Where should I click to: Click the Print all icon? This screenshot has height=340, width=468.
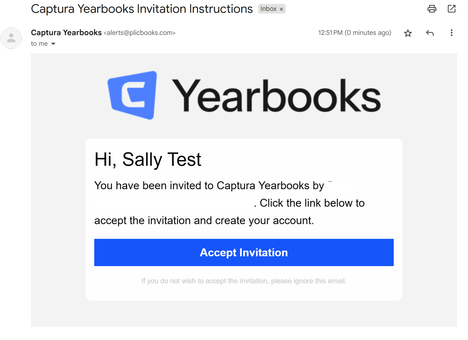pyautogui.click(x=432, y=9)
